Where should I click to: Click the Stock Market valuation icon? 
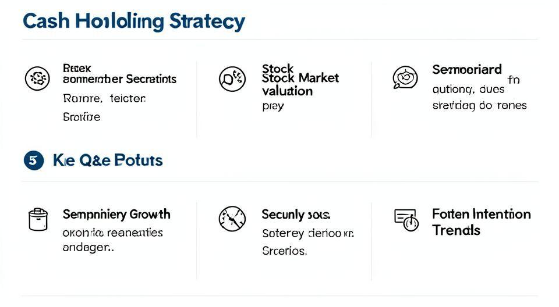click(x=232, y=78)
